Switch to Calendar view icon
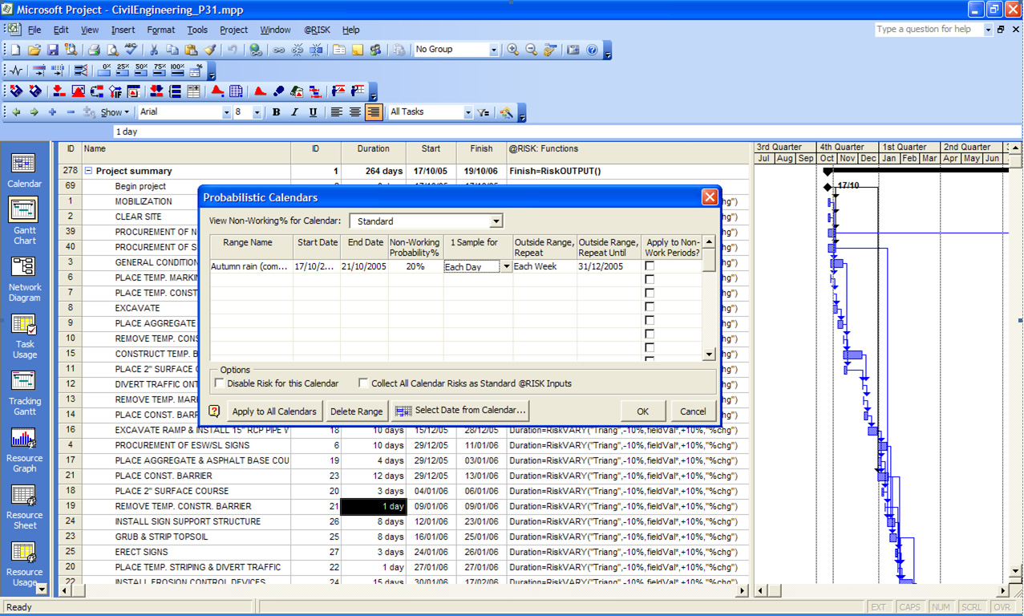1024x616 pixels. 24,164
